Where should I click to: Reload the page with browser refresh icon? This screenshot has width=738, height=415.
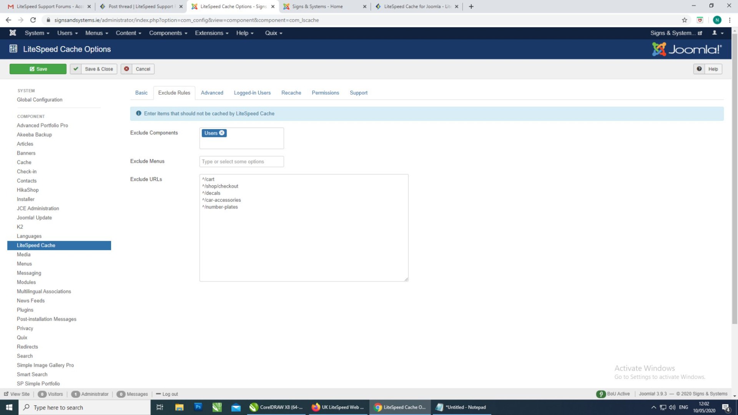33,20
